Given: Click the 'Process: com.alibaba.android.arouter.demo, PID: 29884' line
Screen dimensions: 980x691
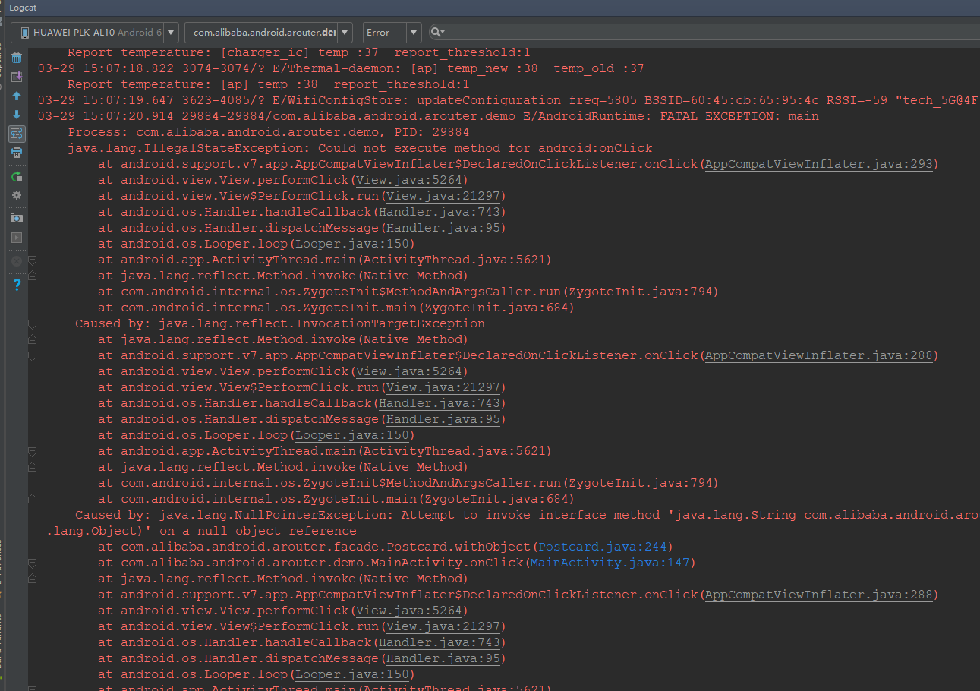Looking at the screenshot, I should (x=269, y=132).
